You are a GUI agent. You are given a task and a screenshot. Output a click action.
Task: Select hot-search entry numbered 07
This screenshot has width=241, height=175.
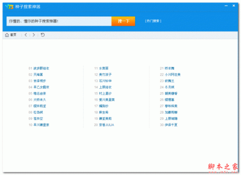40,106
